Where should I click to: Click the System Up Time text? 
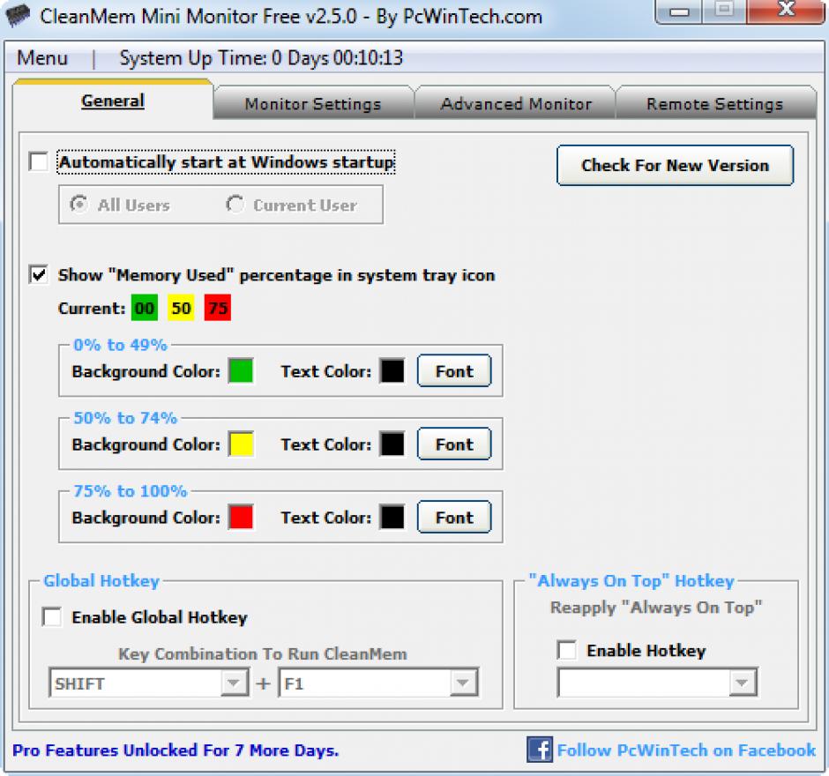[x=261, y=57]
